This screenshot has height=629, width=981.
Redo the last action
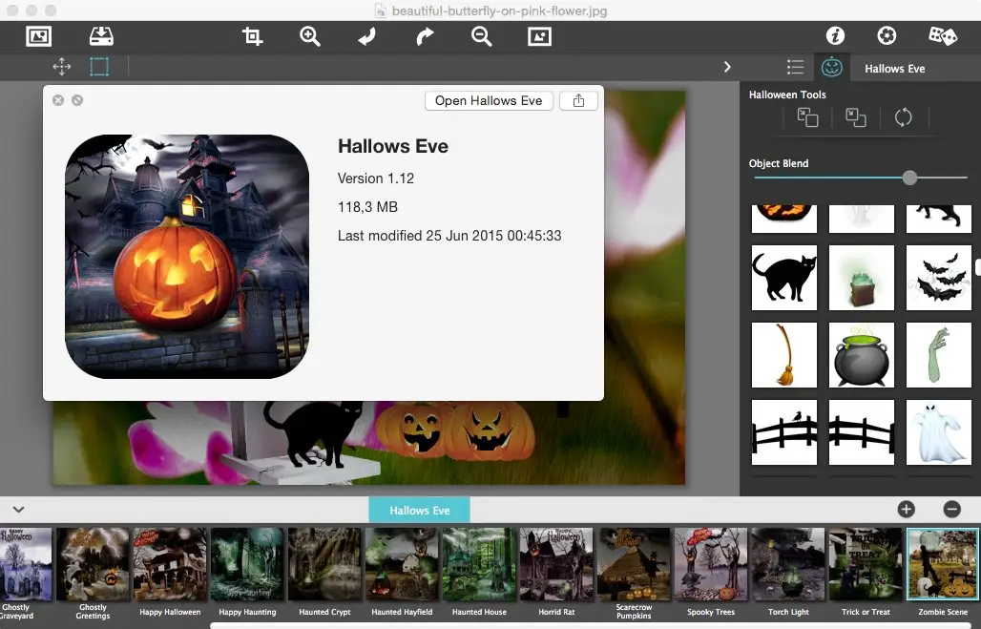coord(425,36)
